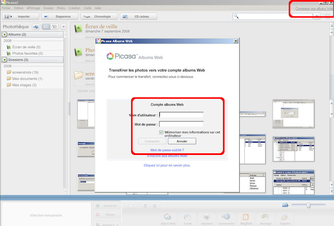Click the Conserver button
Image resolution: width=334 pixels, height=226 pixels.
click(107, 206)
